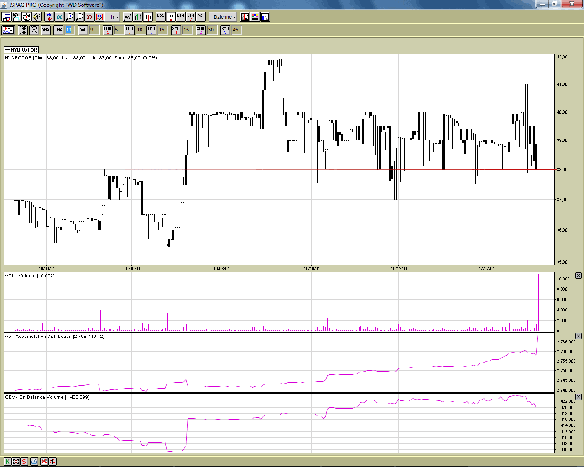The height and width of the screenshot is (467, 584).
Task: Select the HYDROTOR chart tab
Action: (21, 50)
